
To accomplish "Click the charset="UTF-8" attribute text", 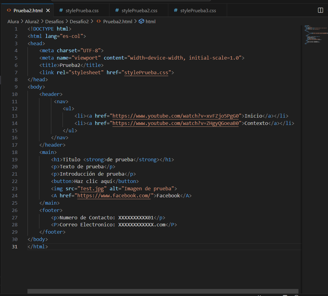I will click(79, 51).
